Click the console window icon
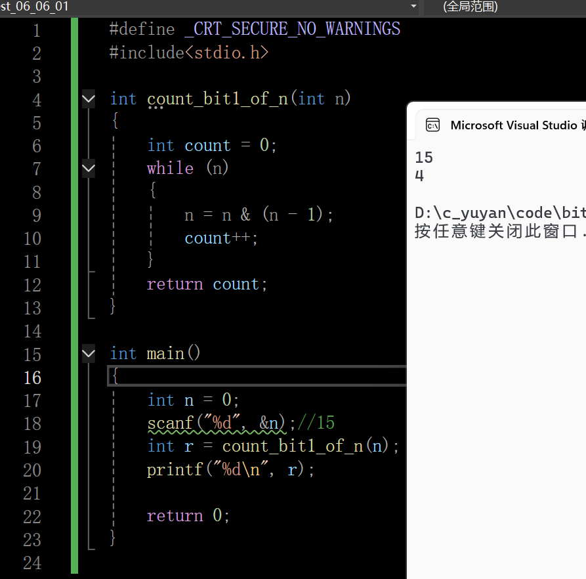The image size is (586, 579). [432, 125]
